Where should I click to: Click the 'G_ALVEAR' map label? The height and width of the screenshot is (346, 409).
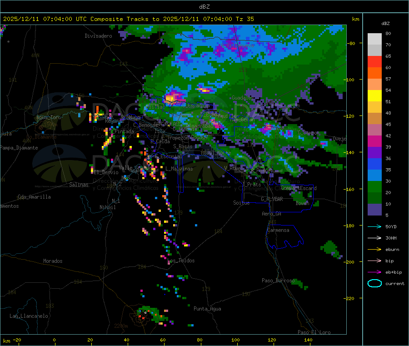coord(272,199)
